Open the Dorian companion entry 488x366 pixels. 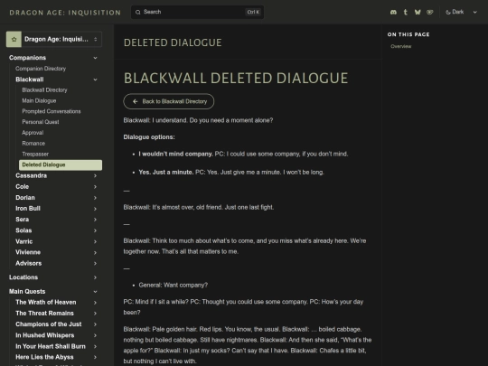click(25, 198)
